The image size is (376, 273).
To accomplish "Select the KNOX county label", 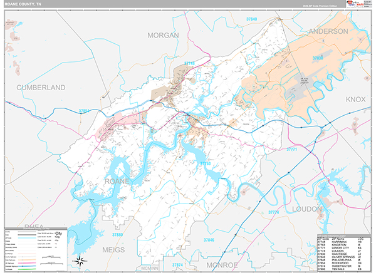I will 355,100.
